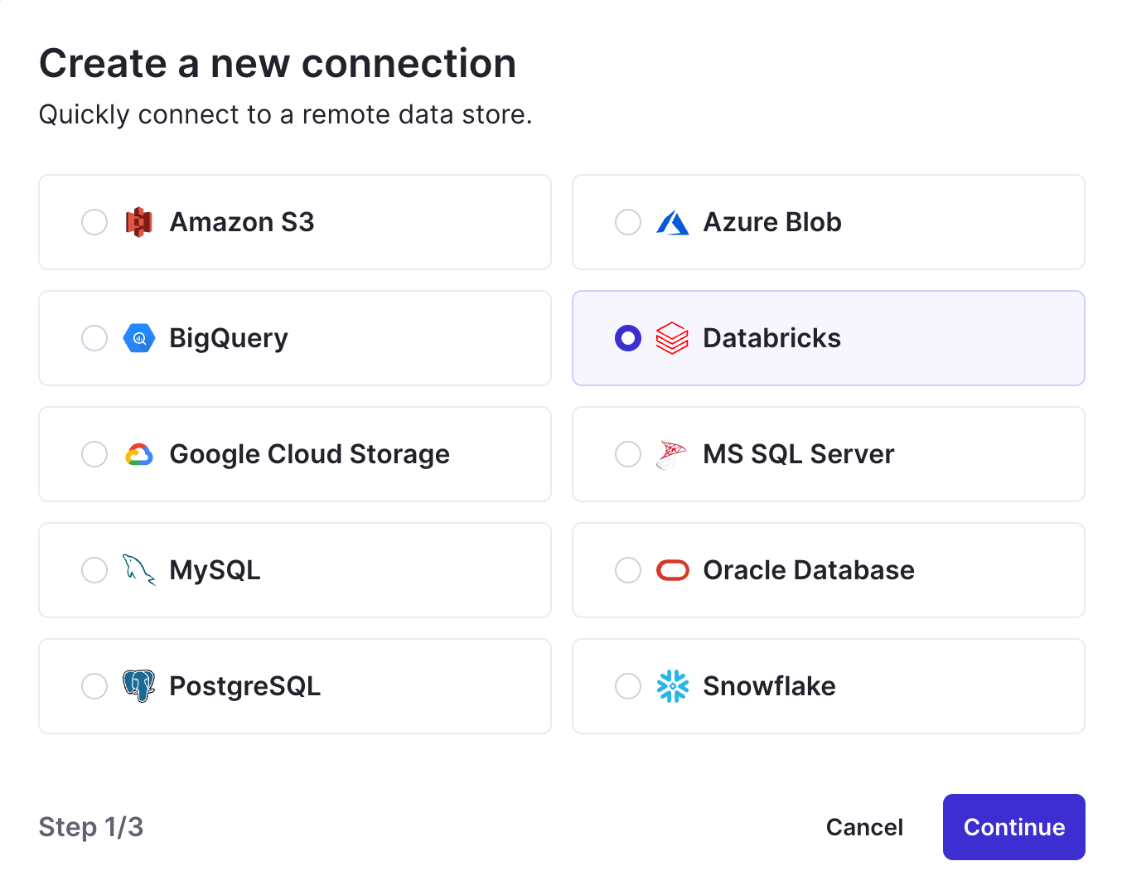This screenshot has width=1122, height=895.
Task: Select the Snowflake radio button
Action: (628, 686)
